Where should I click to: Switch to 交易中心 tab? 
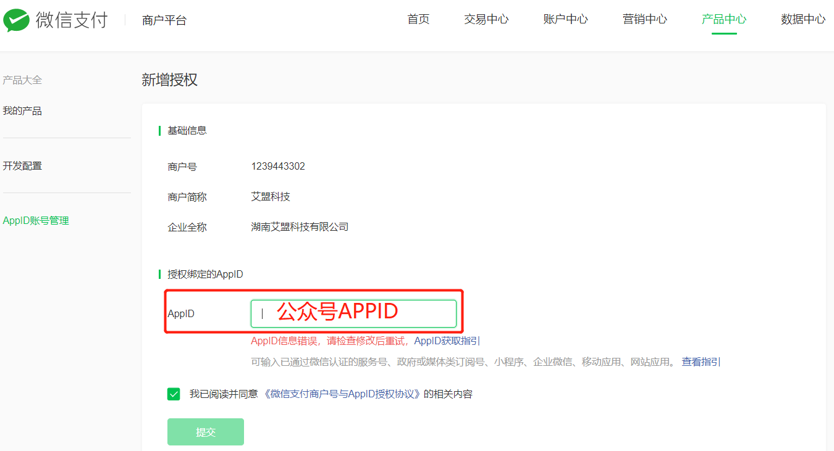486,19
